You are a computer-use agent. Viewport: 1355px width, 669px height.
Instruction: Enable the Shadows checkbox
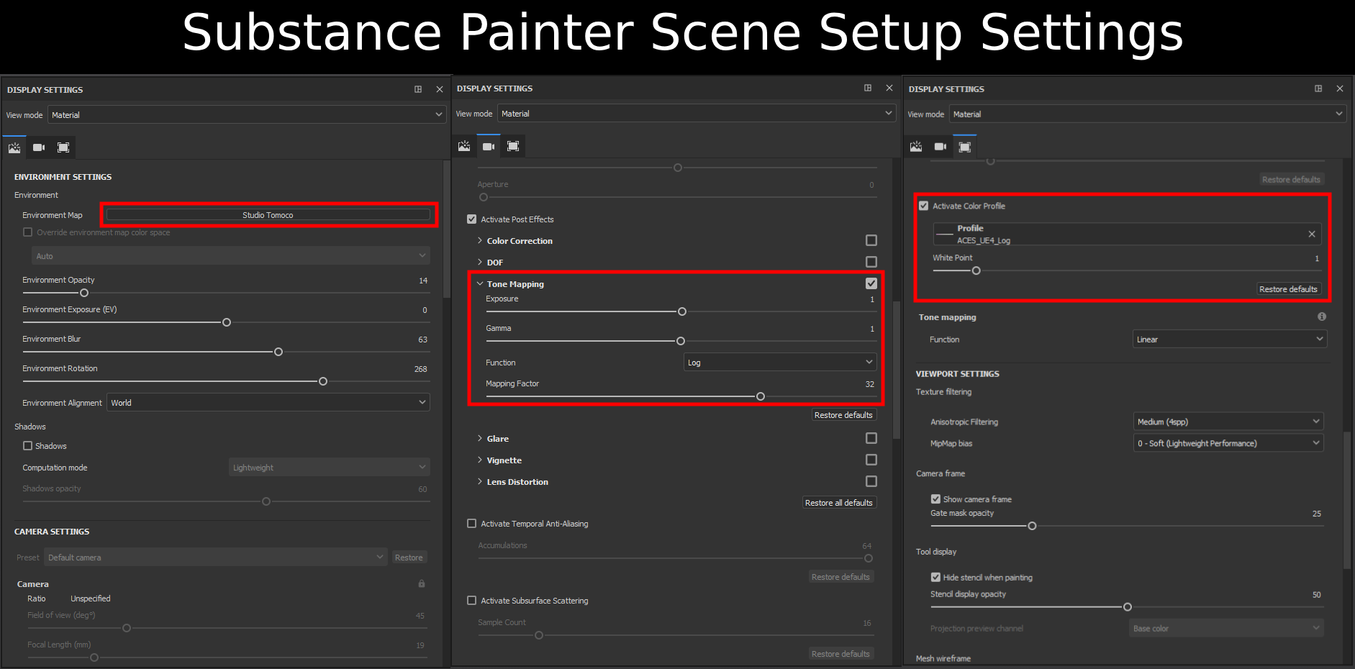coord(27,446)
